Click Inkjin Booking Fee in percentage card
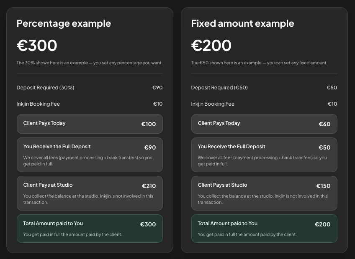The image size is (355, 259). 38,104
